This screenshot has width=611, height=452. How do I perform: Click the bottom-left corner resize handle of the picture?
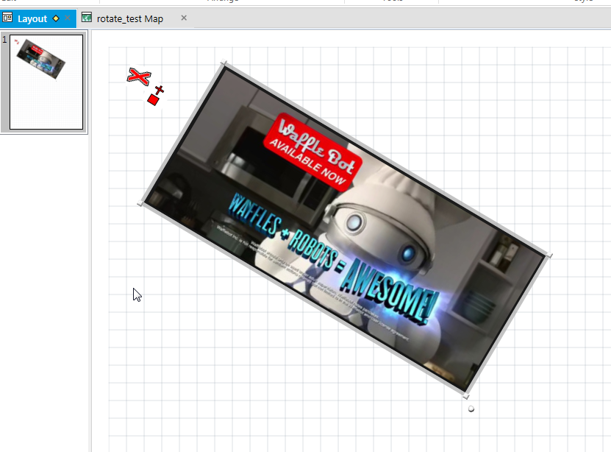pyautogui.click(x=139, y=205)
